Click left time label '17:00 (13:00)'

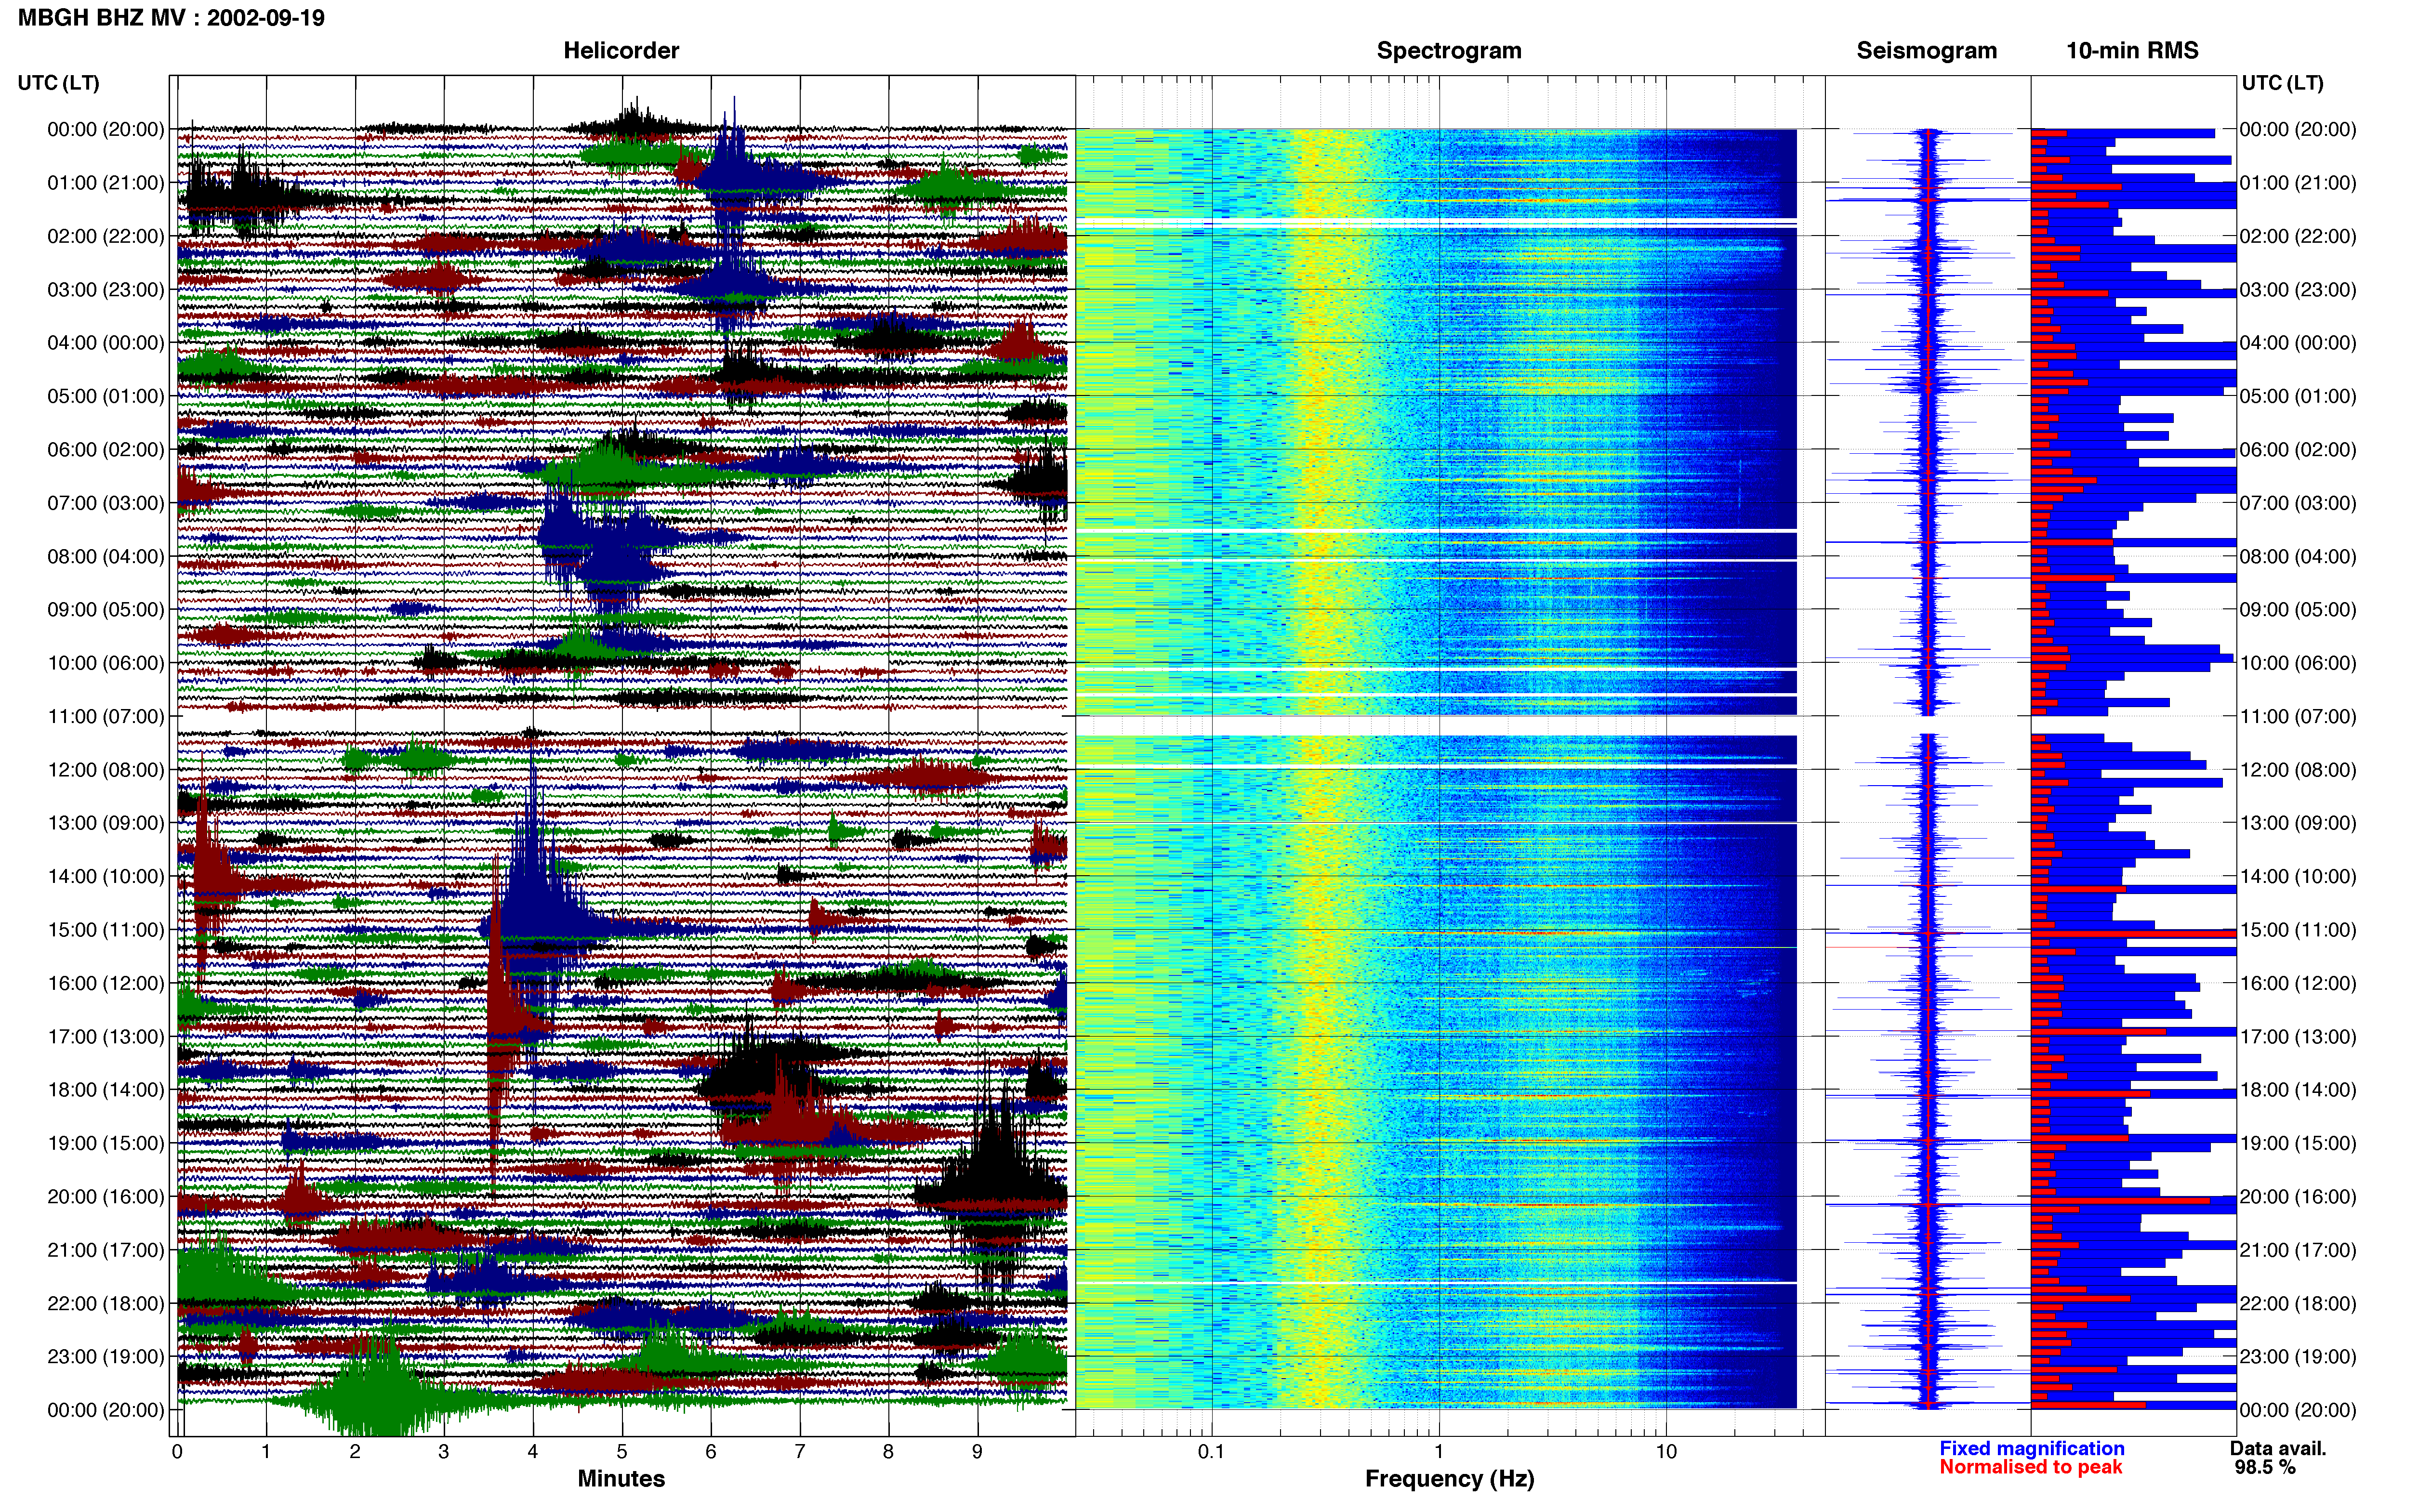[x=106, y=1036]
